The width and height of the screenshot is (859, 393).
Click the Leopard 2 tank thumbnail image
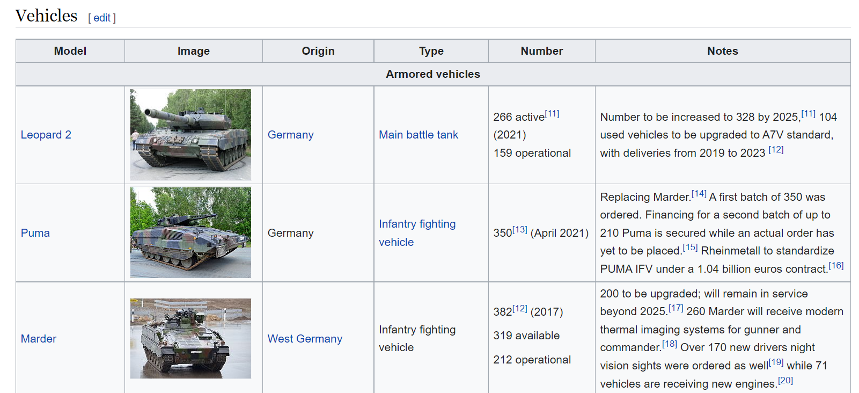(190, 135)
